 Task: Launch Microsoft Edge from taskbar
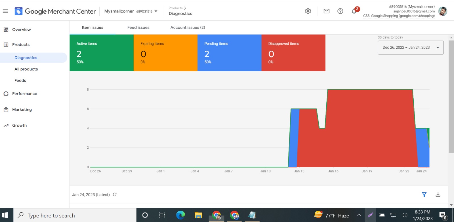click(180, 215)
